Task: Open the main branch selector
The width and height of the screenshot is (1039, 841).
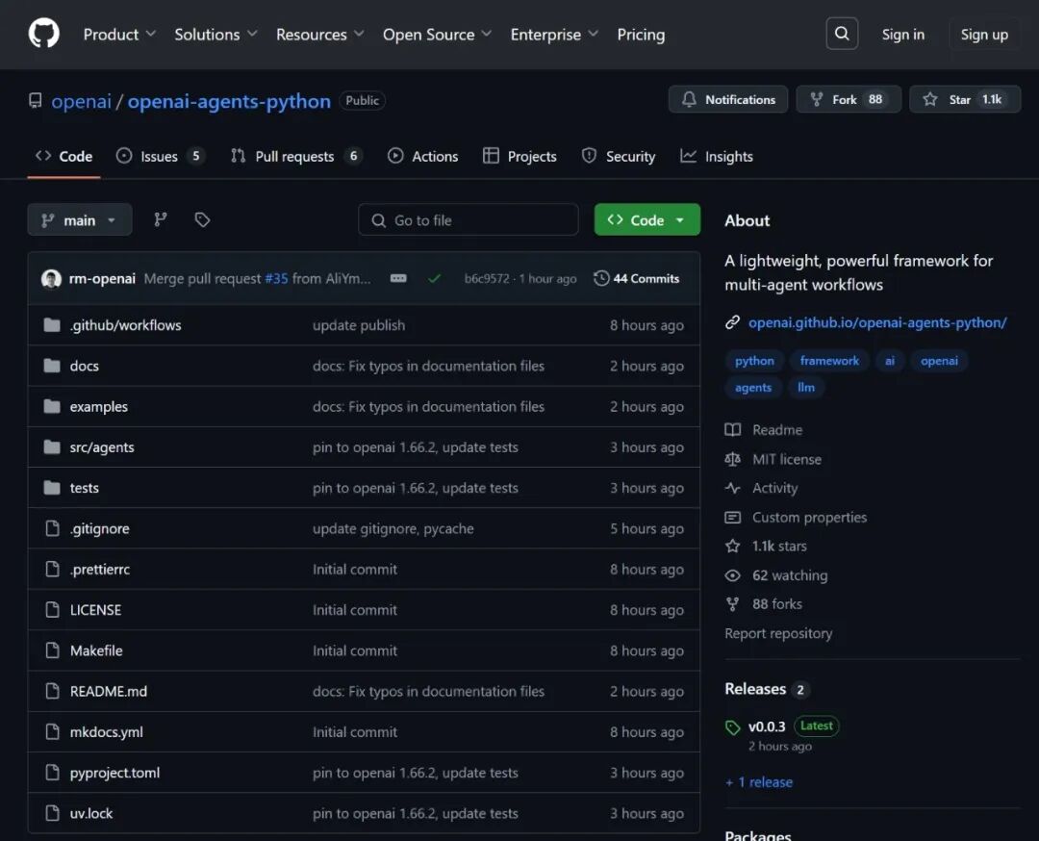Action: 80,220
